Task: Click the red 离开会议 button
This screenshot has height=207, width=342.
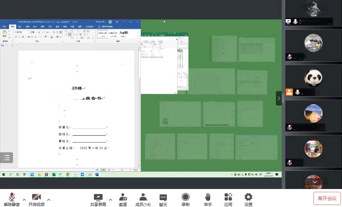Action: 327,198
